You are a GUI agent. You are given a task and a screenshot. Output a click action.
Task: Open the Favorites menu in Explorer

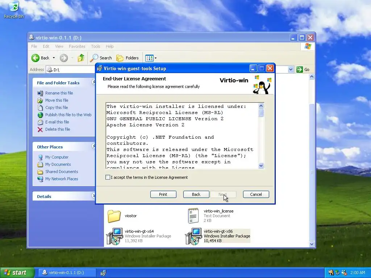77,46
